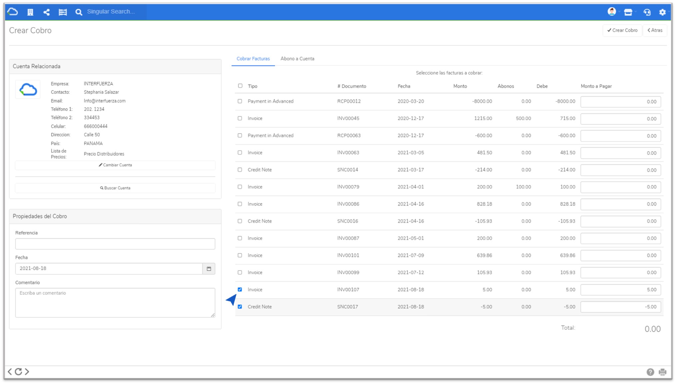Check the RCP00063 payment row
Image resolution: width=676 pixels, height=384 pixels.
click(240, 136)
